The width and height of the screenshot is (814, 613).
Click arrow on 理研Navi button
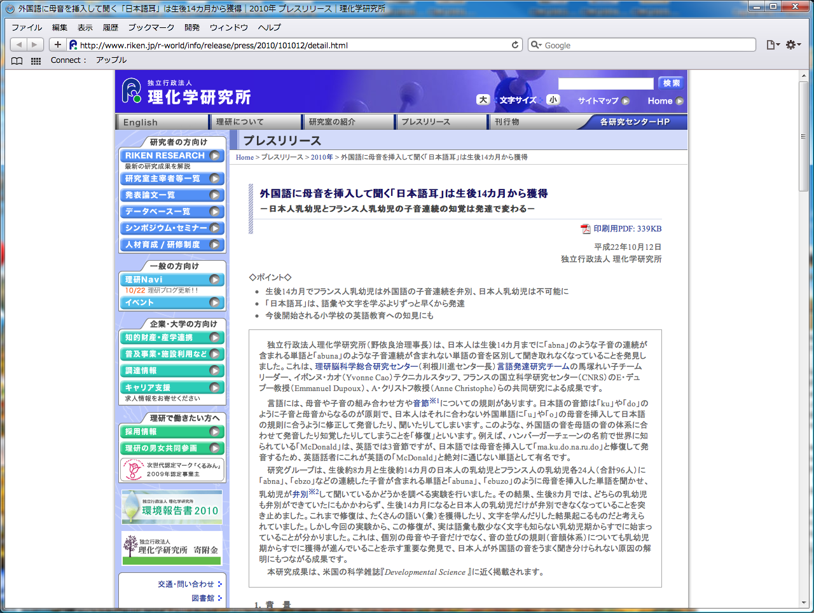[x=215, y=280]
